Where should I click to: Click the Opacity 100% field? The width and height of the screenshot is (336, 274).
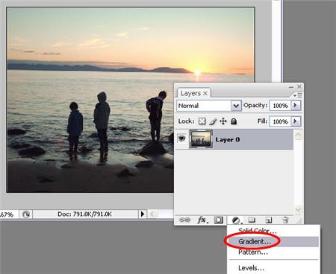point(280,106)
